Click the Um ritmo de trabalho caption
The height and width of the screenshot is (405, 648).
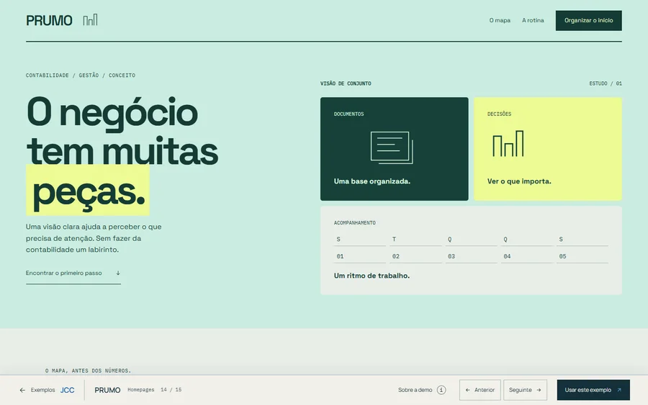point(372,276)
